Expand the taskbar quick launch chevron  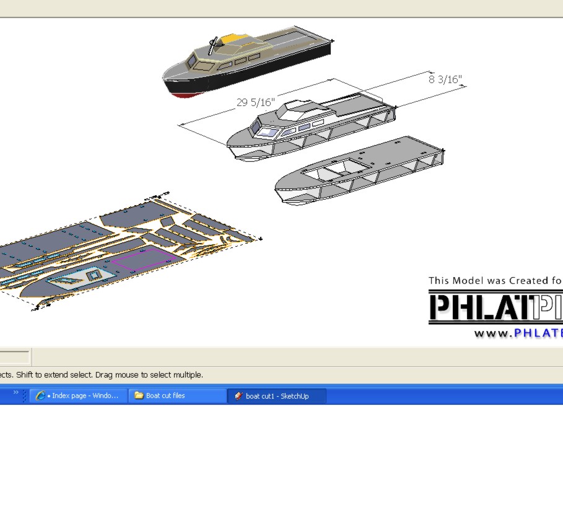tap(16, 392)
